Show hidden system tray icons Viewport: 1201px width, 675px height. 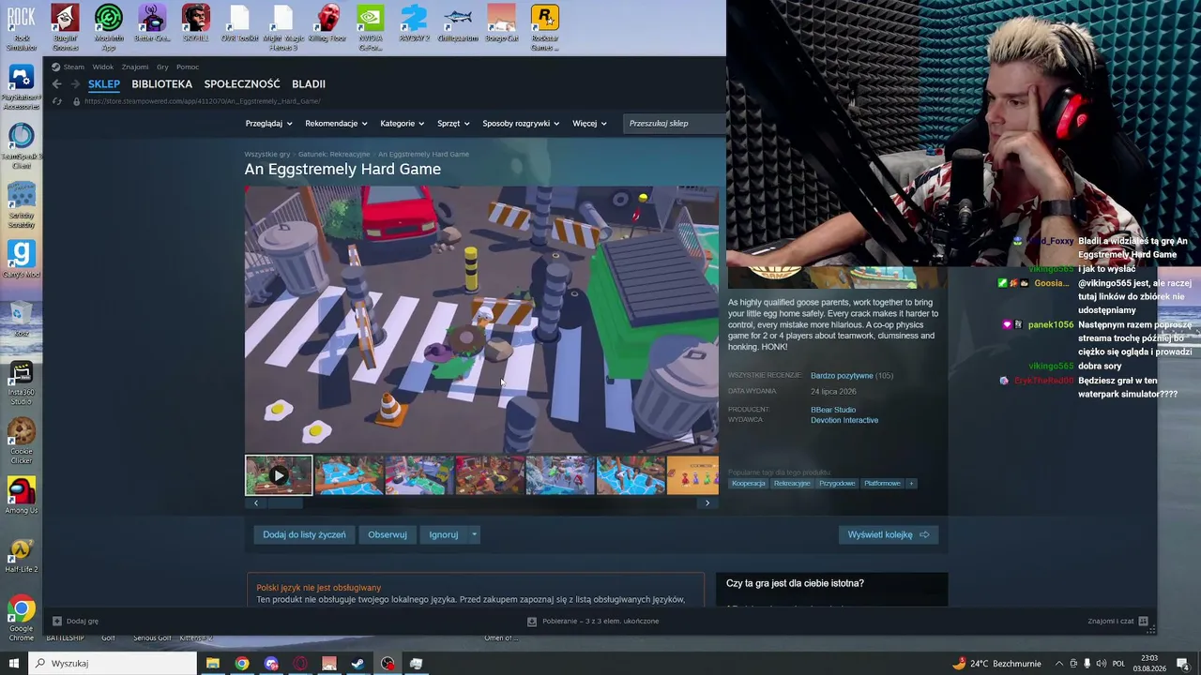point(1059,664)
